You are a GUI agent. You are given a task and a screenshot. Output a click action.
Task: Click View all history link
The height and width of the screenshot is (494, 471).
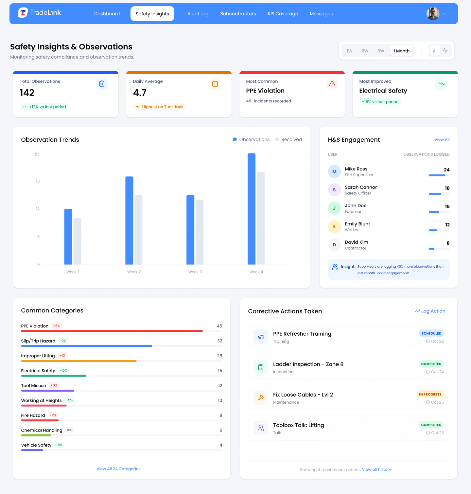tap(376, 469)
